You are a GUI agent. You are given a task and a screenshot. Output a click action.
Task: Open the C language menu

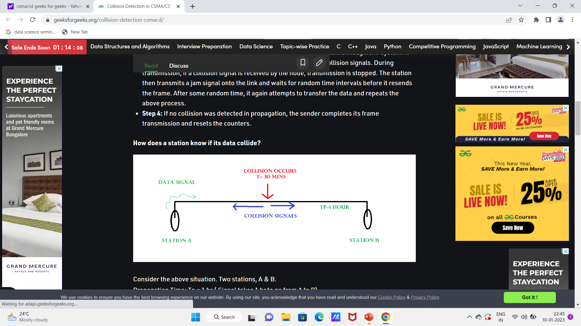coord(339,46)
